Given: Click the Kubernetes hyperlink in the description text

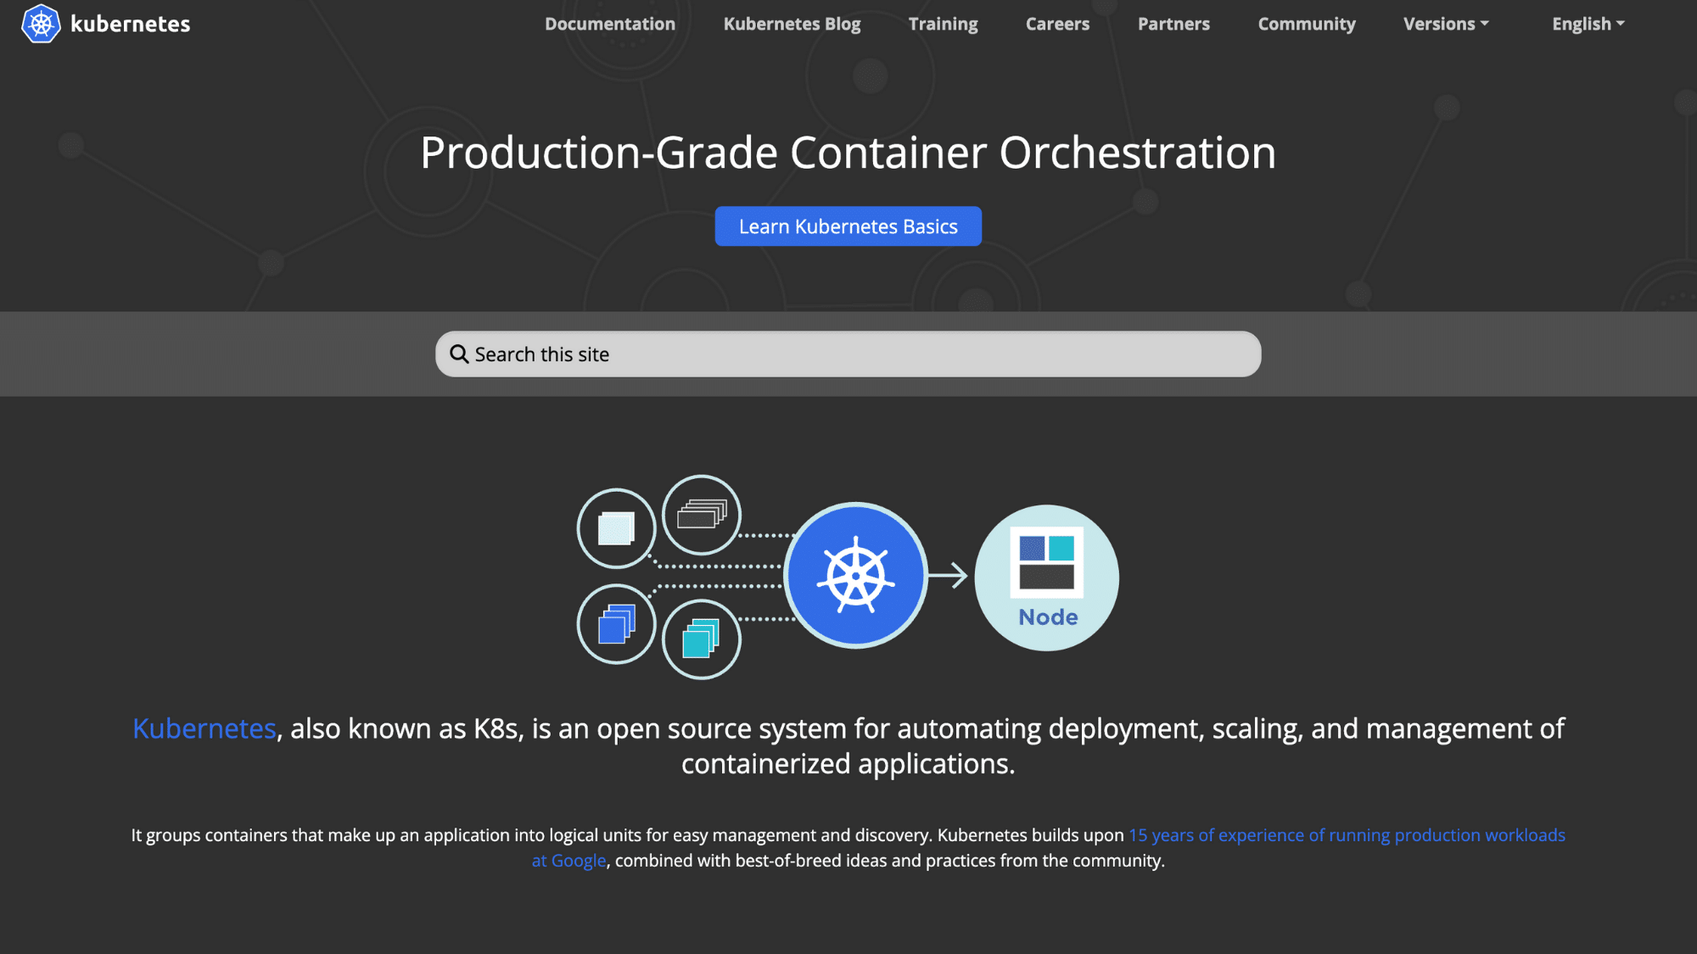Looking at the screenshot, I should pos(204,728).
